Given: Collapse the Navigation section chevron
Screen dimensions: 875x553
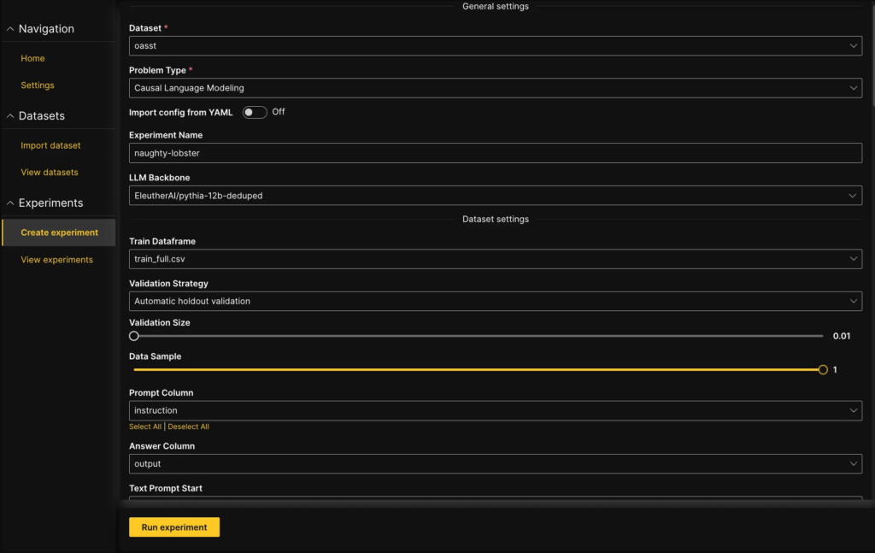Looking at the screenshot, I should [x=10, y=29].
